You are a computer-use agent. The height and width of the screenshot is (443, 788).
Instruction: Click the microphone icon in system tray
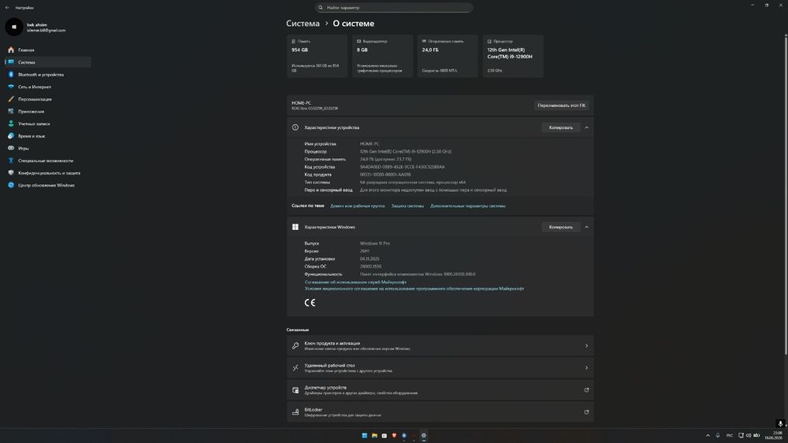[718, 435]
